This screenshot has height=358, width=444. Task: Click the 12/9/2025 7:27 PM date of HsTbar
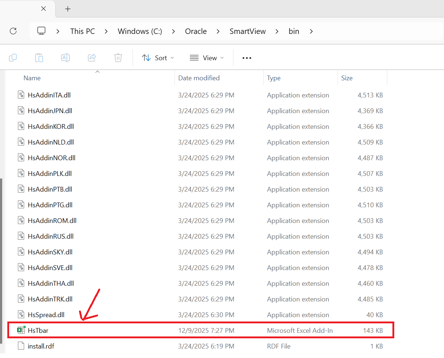(x=206, y=330)
